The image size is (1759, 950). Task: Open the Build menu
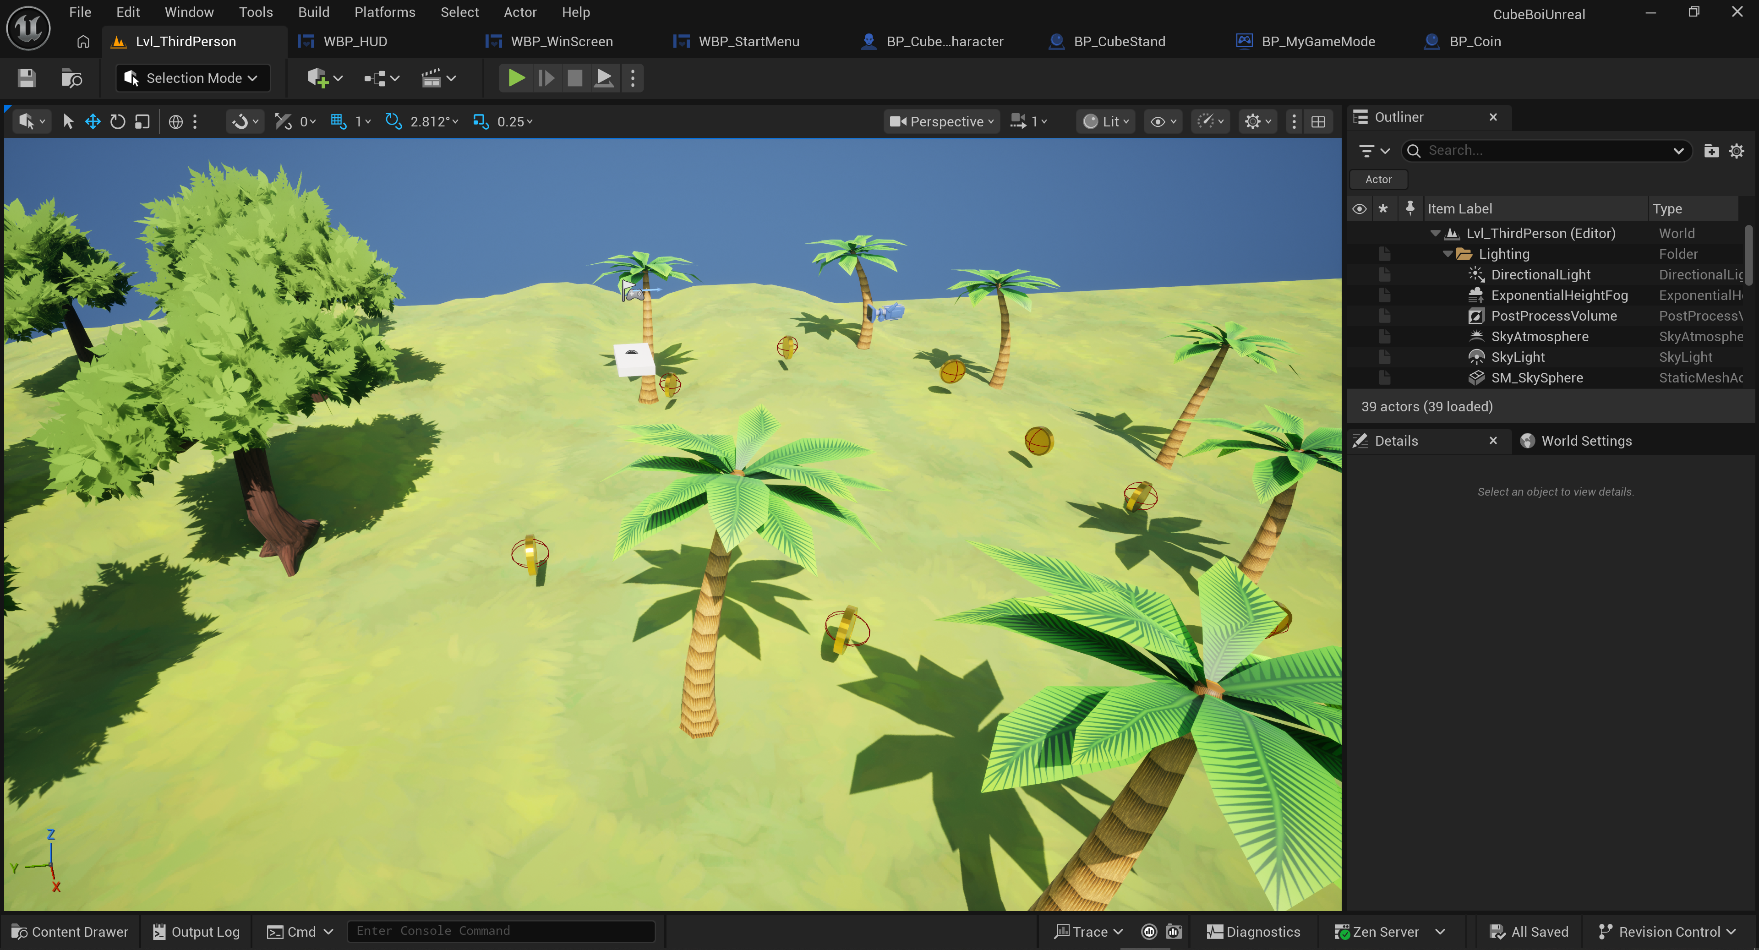[x=313, y=12]
